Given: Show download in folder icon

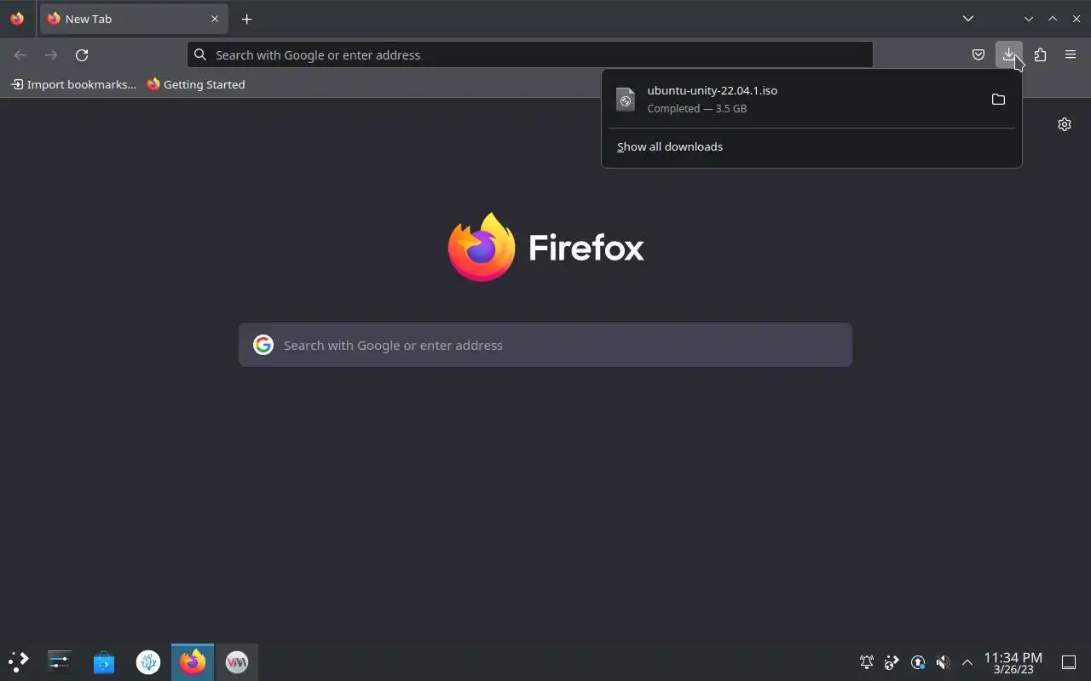Looking at the screenshot, I should (x=998, y=99).
